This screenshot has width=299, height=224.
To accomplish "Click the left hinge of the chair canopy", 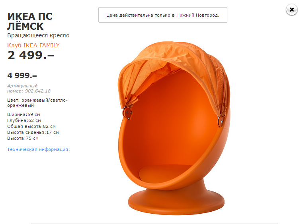I will click(127, 113).
